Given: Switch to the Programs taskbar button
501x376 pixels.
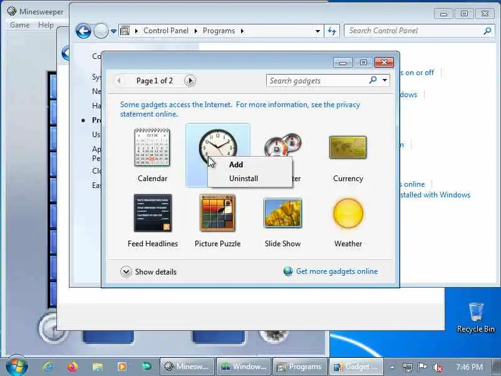Looking at the screenshot, I should (300, 367).
